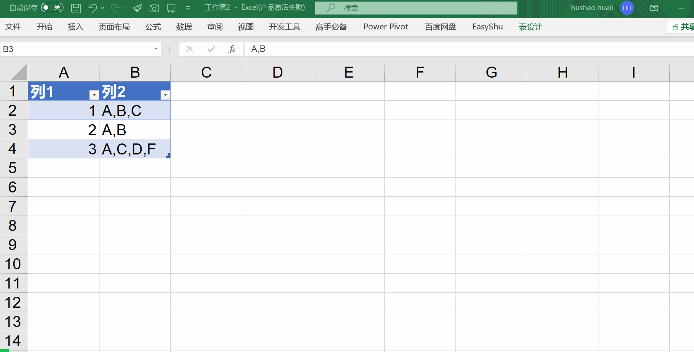Switch to the 审阅 ribbon tab
This screenshot has width=694, height=352.
pyautogui.click(x=215, y=27)
